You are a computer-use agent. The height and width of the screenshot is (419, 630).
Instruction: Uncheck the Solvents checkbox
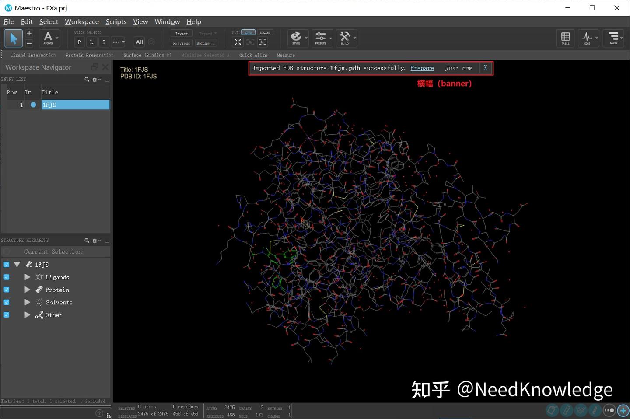(x=6, y=302)
